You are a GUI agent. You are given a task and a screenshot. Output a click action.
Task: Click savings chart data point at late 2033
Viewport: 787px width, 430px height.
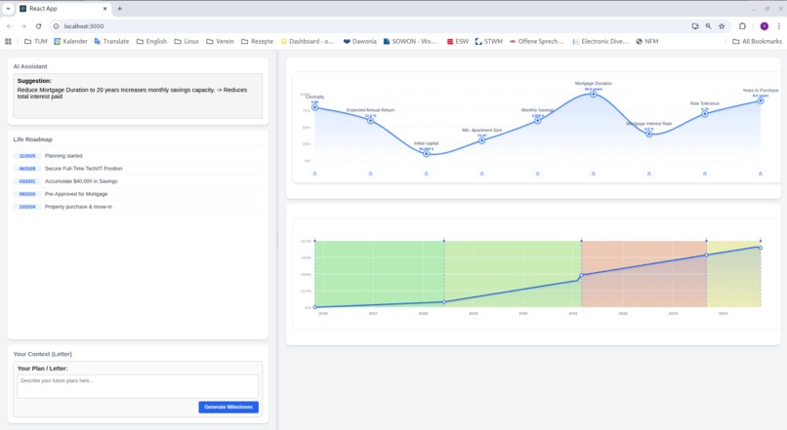point(707,255)
